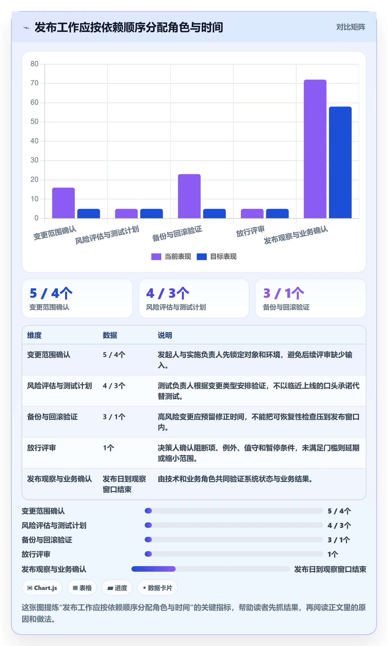This screenshot has width=388, height=646.
Task: Click the 维度 table column header
Action: pyautogui.click(x=34, y=335)
